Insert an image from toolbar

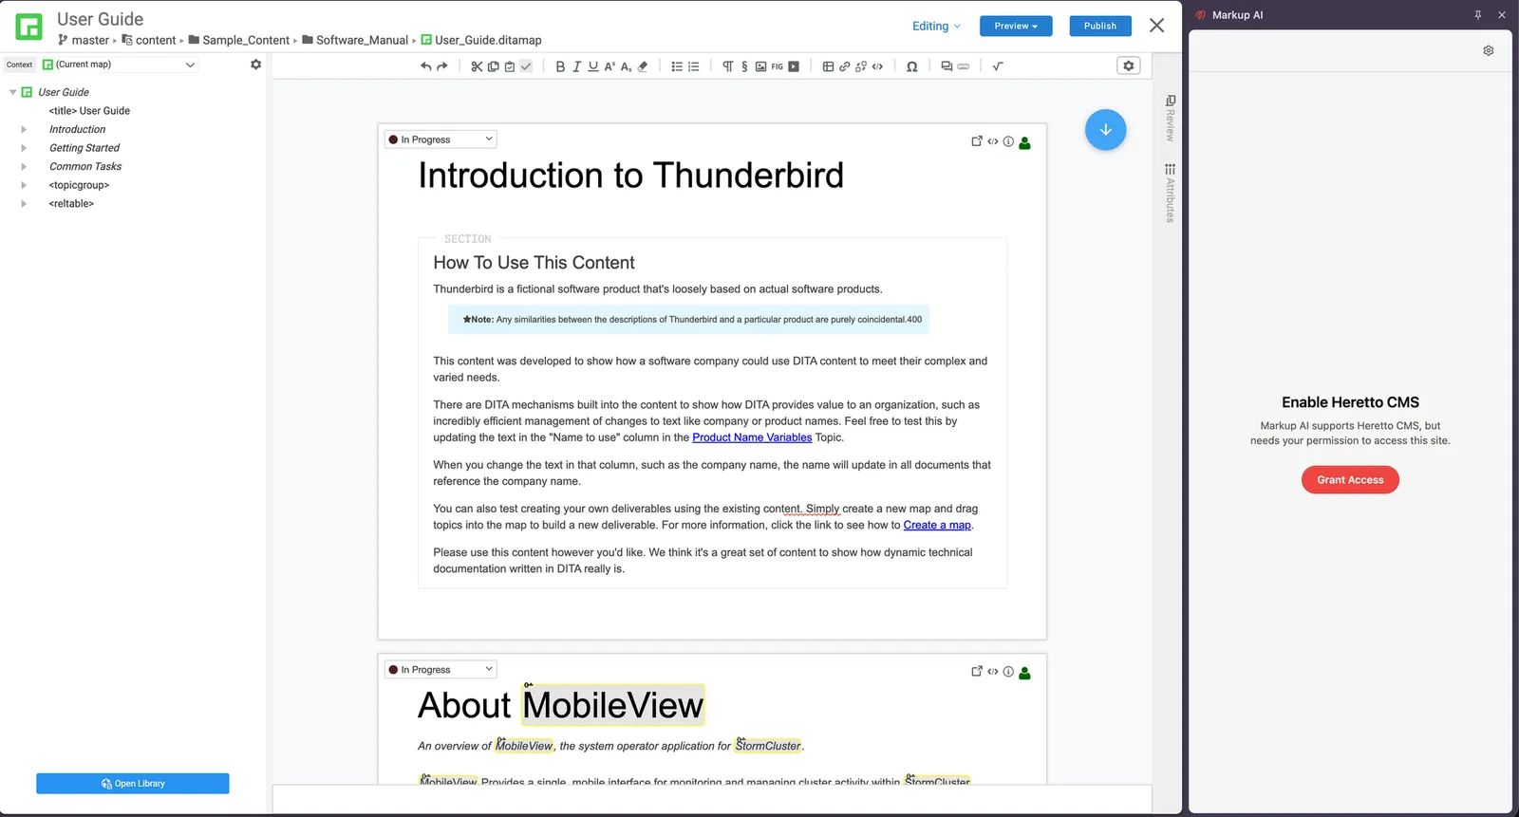pyautogui.click(x=760, y=66)
